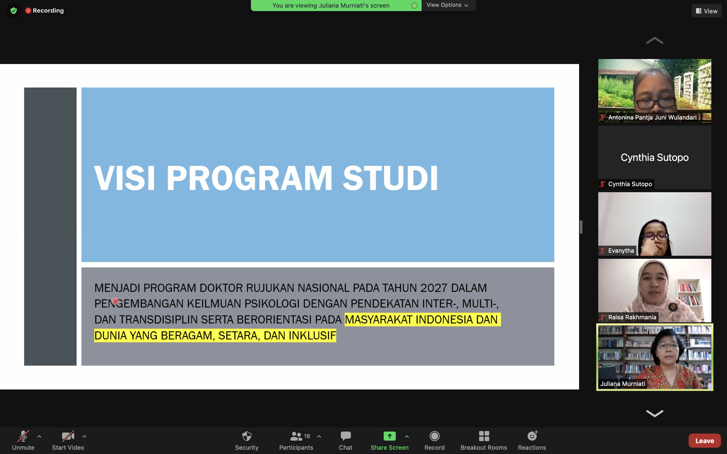Select Juliana Murniati active speaker tile
The width and height of the screenshot is (727, 454).
tap(655, 357)
